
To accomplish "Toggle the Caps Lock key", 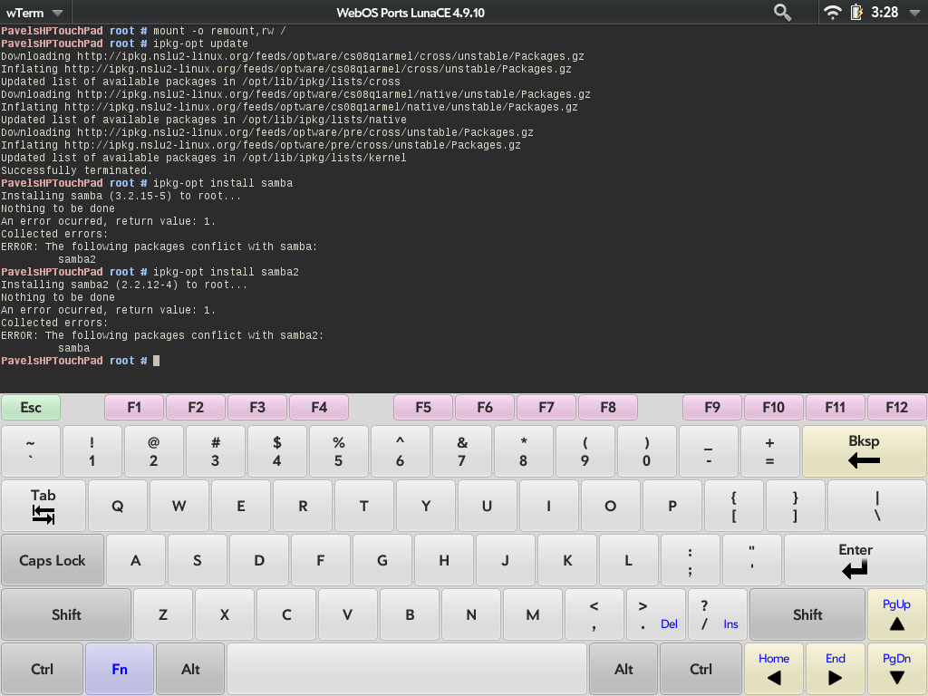I will click(x=53, y=561).
